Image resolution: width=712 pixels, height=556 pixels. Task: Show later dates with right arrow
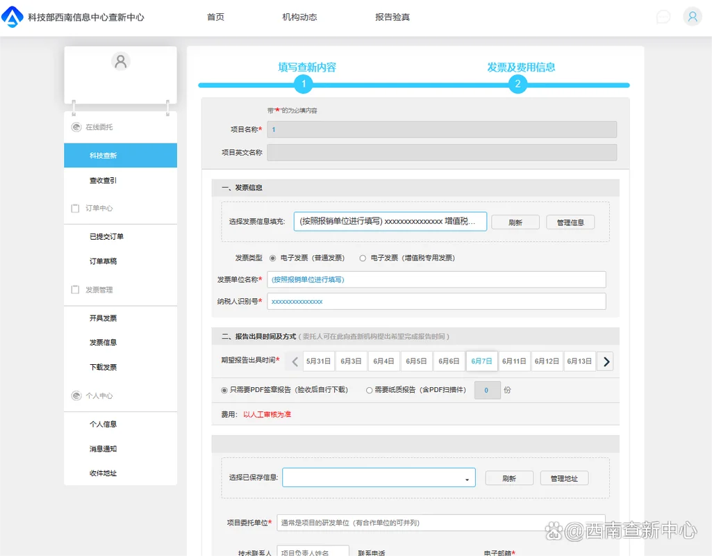[x=605, y=361]
